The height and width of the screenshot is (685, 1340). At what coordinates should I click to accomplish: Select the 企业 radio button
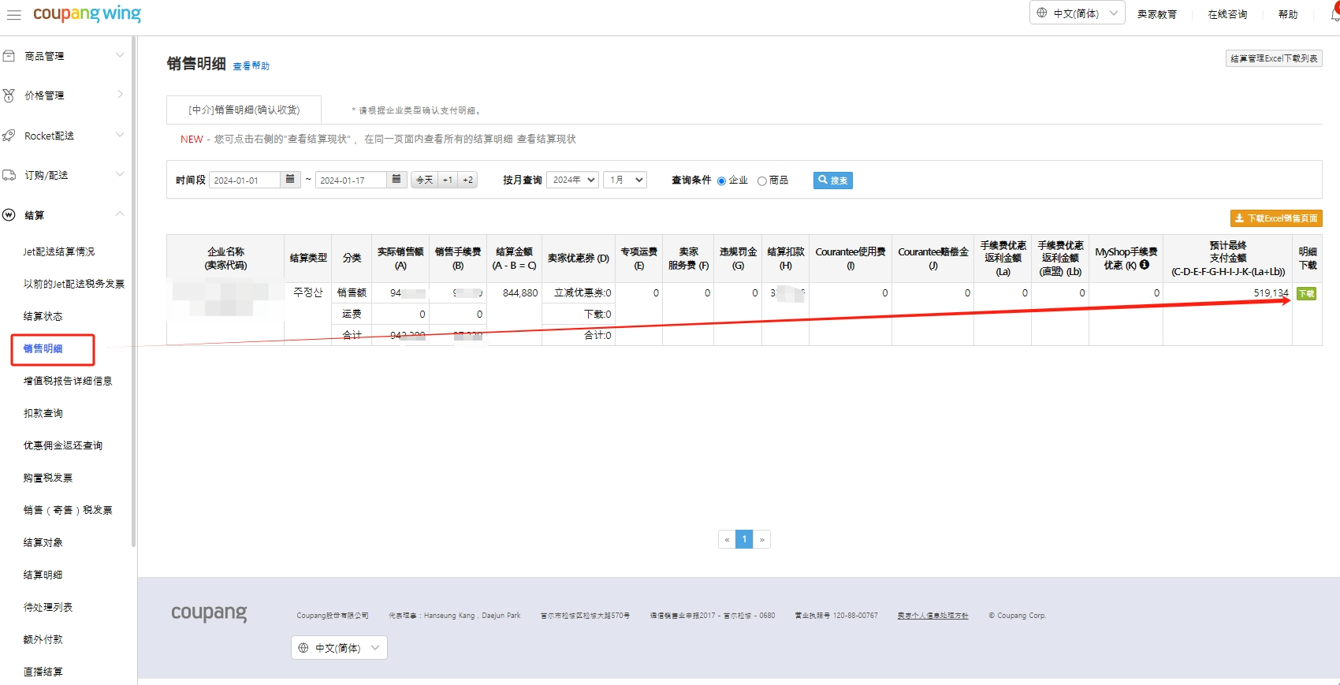(x=721, y=181)
